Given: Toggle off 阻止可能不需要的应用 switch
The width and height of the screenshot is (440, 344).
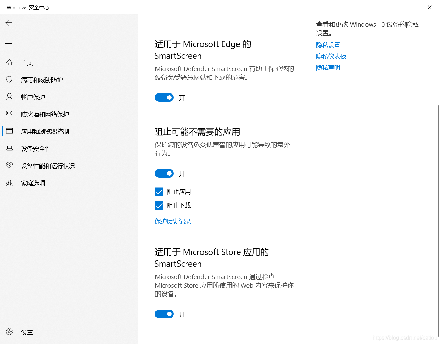Looking at the screenshot, I should point(164,174).
